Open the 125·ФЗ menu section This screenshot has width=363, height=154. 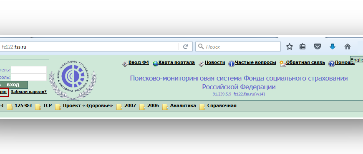[23, 106]
